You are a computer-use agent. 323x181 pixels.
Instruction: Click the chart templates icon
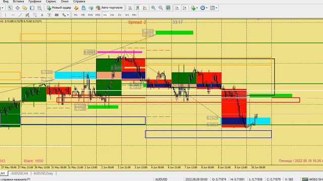212,8
